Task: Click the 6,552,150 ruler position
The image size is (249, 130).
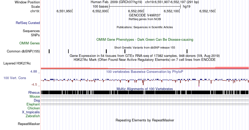Action: point(207,11)
